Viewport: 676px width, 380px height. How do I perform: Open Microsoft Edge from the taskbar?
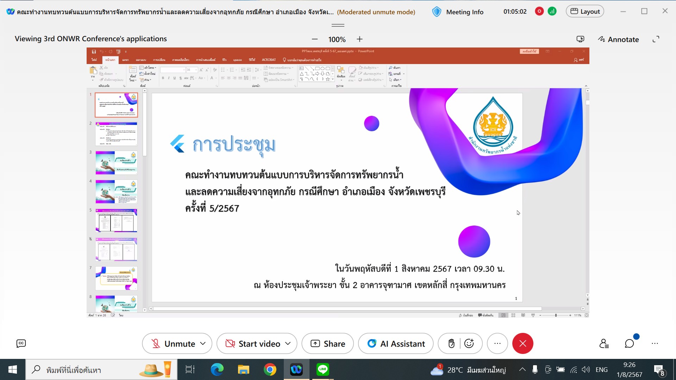[x=217, y=369]
